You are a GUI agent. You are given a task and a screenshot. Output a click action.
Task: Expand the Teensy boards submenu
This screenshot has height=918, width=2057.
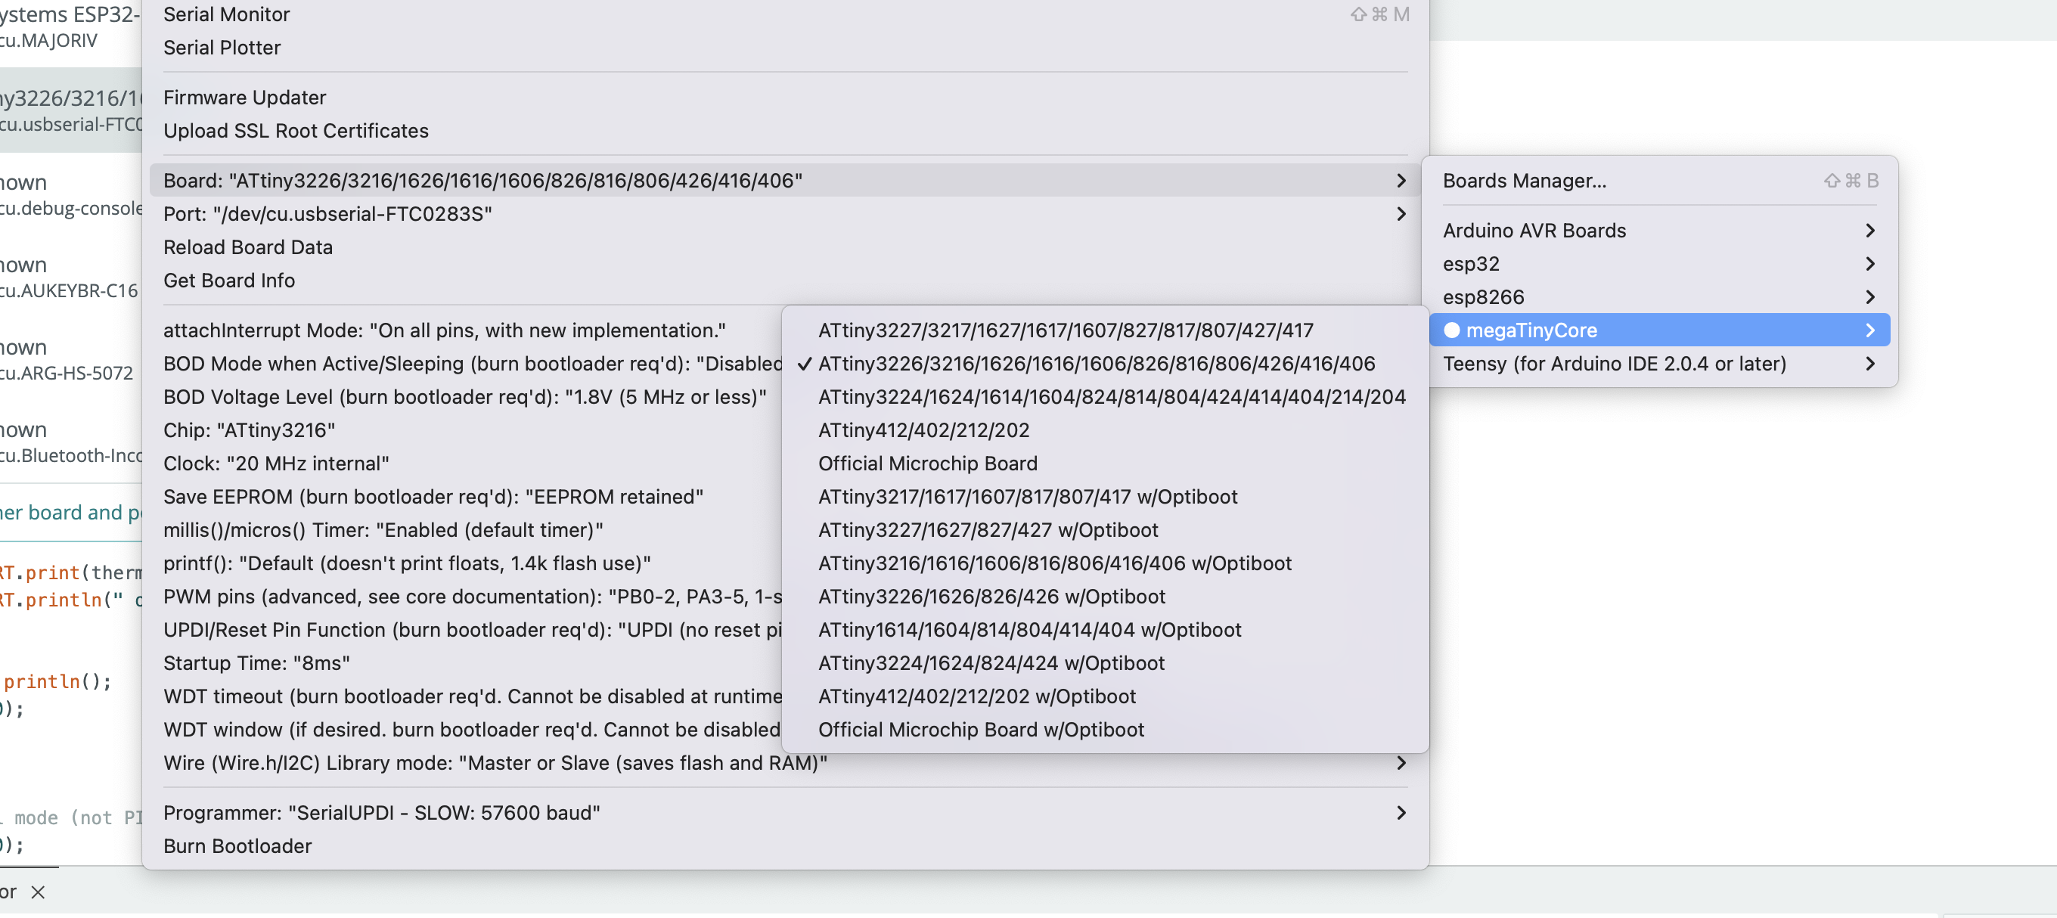[1659, 364]
